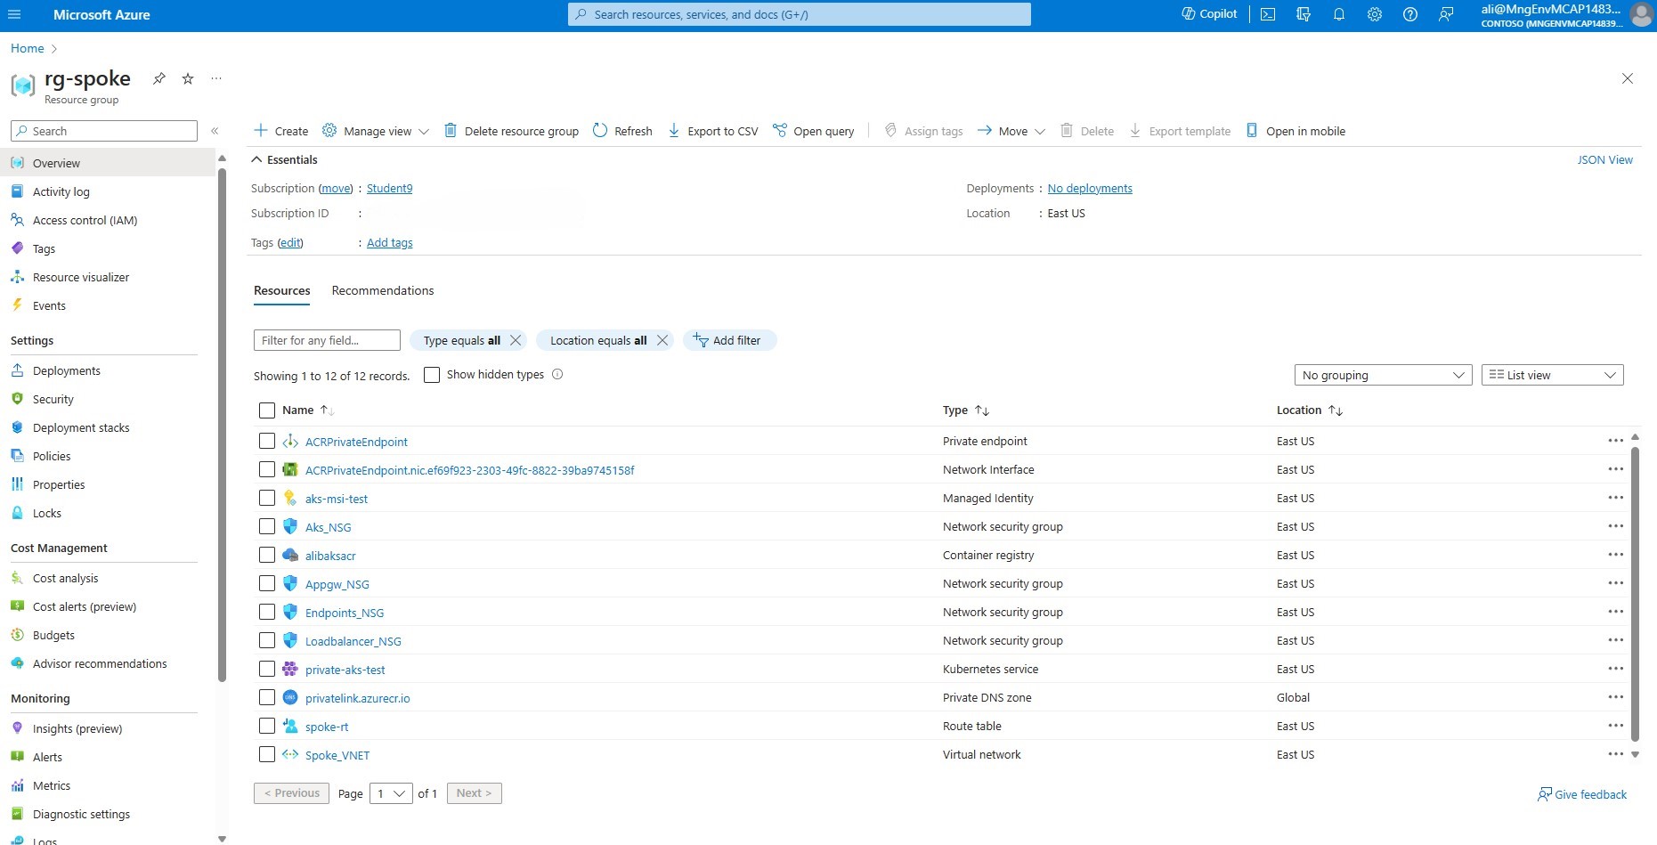The width and height of the screenshot is (1657, 845).
Task: Click the Add filter button
Action: 730,340
